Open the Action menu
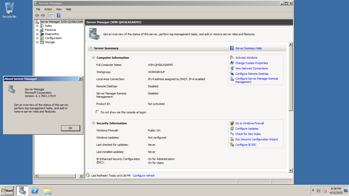The height and width of the screenshot is (196, 349). [x=48, y=9]
